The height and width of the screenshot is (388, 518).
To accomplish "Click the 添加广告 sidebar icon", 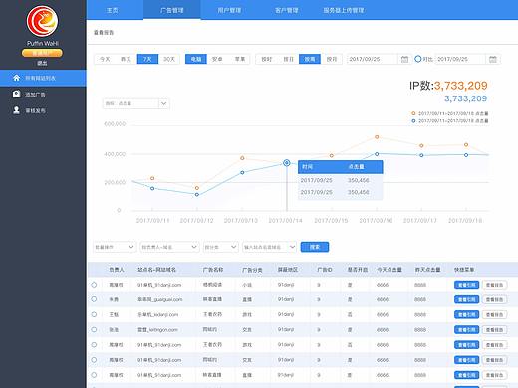I will 16,95.
